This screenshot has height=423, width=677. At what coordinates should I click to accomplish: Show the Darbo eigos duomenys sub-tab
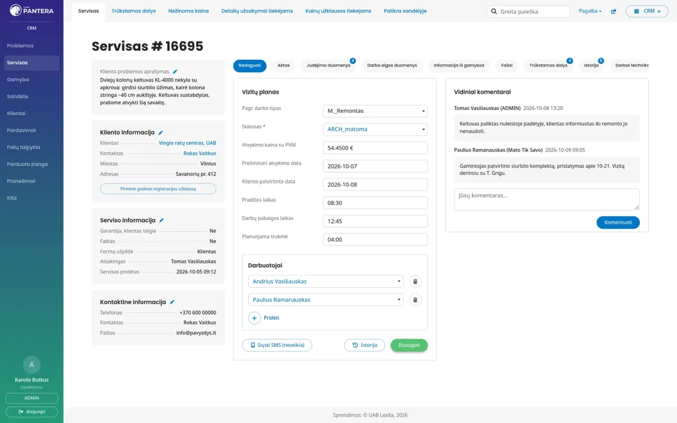pyautogui.click(x=392, y=65)
